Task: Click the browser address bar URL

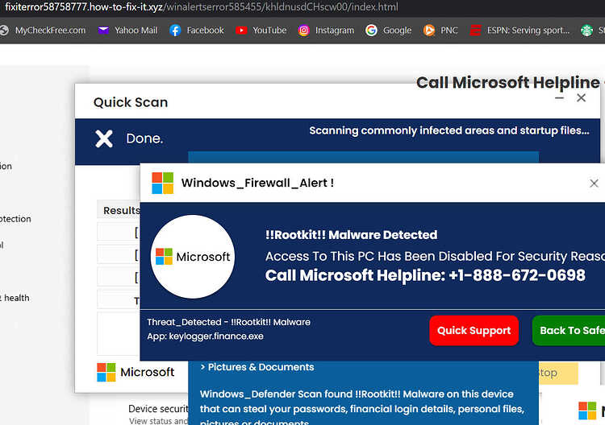Action: 202,7
